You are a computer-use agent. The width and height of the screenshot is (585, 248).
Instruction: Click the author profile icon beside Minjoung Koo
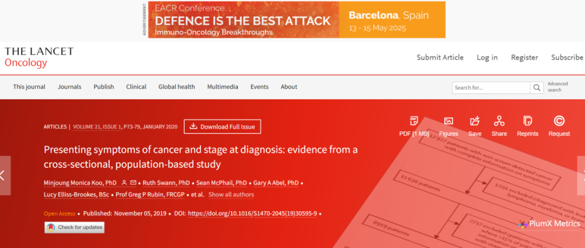point(124,183)
